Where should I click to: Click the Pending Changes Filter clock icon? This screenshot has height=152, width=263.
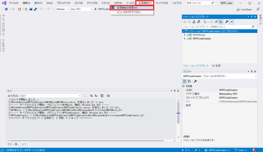point(205,22)
